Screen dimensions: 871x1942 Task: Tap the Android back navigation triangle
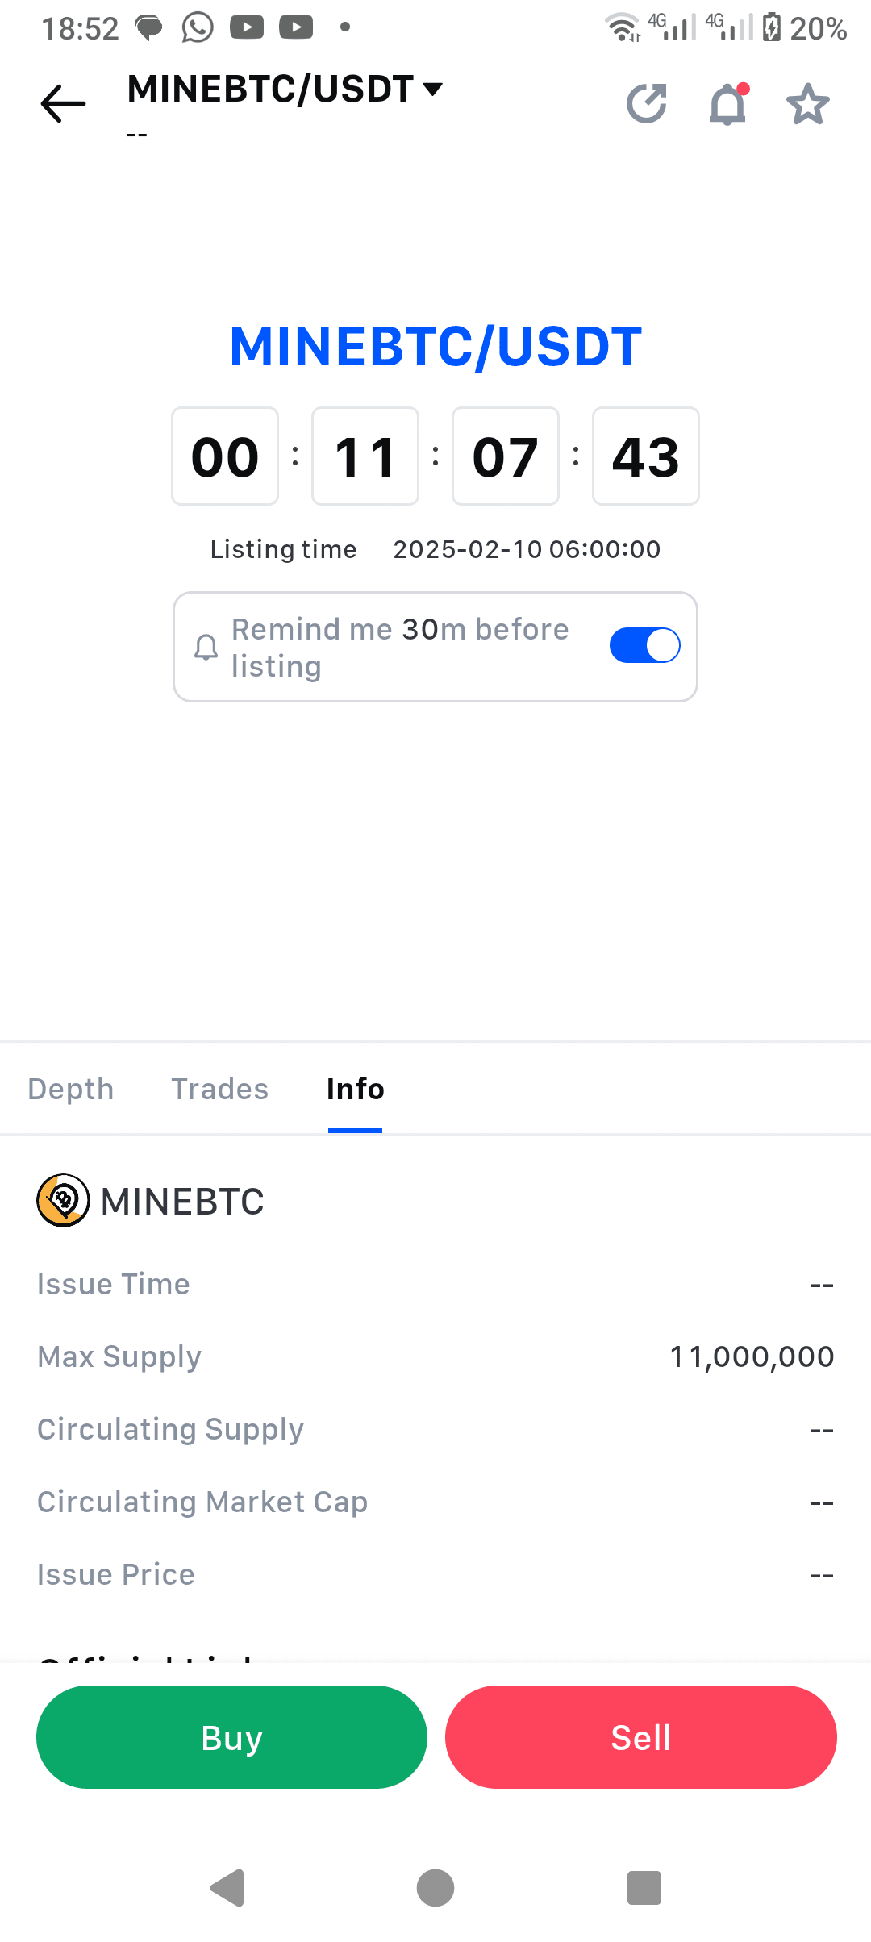(x=227, y=1888)
